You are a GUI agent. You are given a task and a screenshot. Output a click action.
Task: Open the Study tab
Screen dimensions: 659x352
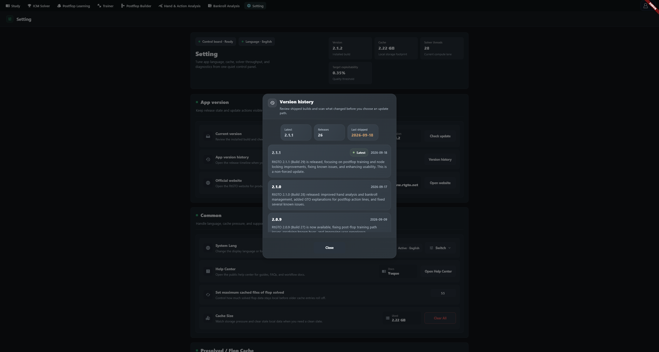(x=13, y=6)
